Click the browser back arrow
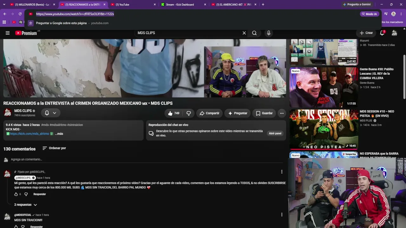Image resolution: width=406 pixels, height=228 pixels. tap(5, 14)
